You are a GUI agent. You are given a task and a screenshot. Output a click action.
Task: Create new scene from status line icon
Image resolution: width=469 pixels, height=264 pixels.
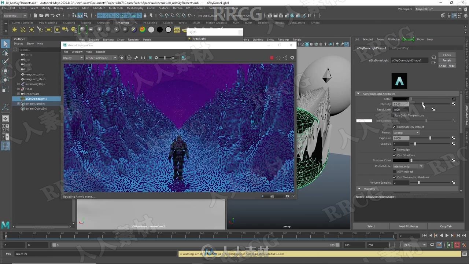tap(36, 15)
